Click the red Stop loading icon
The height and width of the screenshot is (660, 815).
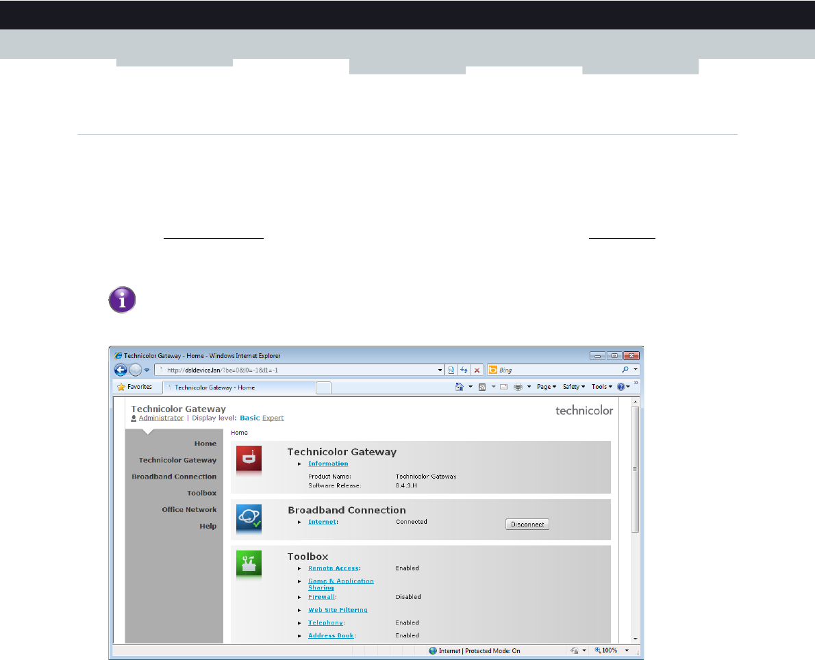[x=477, y=370]
